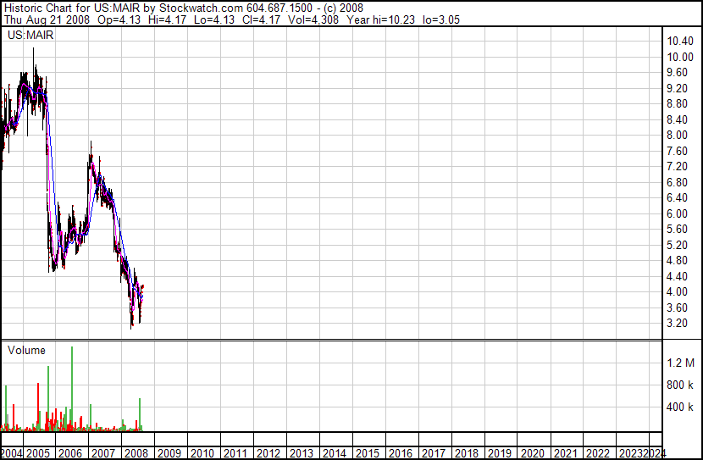Click the Volume panel label
Screen dimensions: 703x460
point(26,350)
